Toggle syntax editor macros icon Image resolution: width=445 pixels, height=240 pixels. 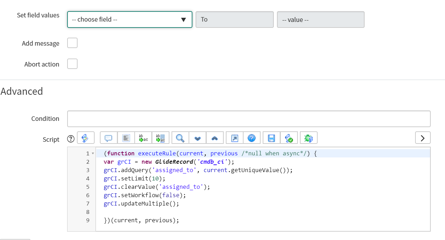tap(86, 138)
